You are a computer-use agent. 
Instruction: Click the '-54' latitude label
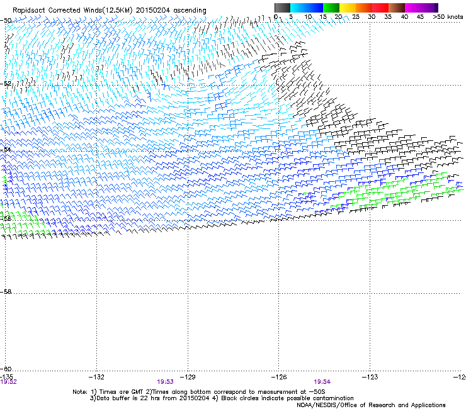click(x=6, y=149)
